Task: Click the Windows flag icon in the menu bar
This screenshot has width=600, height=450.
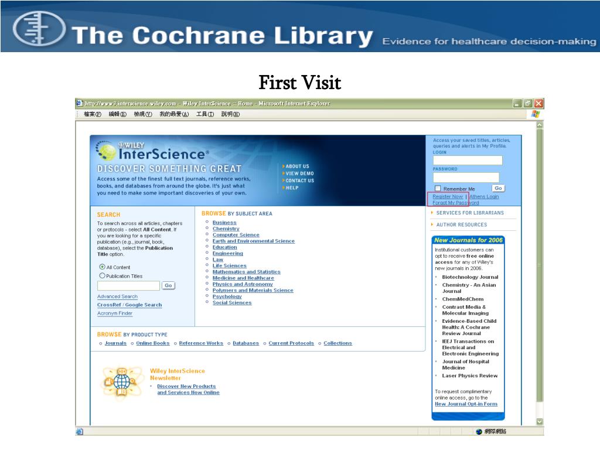Action: coord(536,114)
